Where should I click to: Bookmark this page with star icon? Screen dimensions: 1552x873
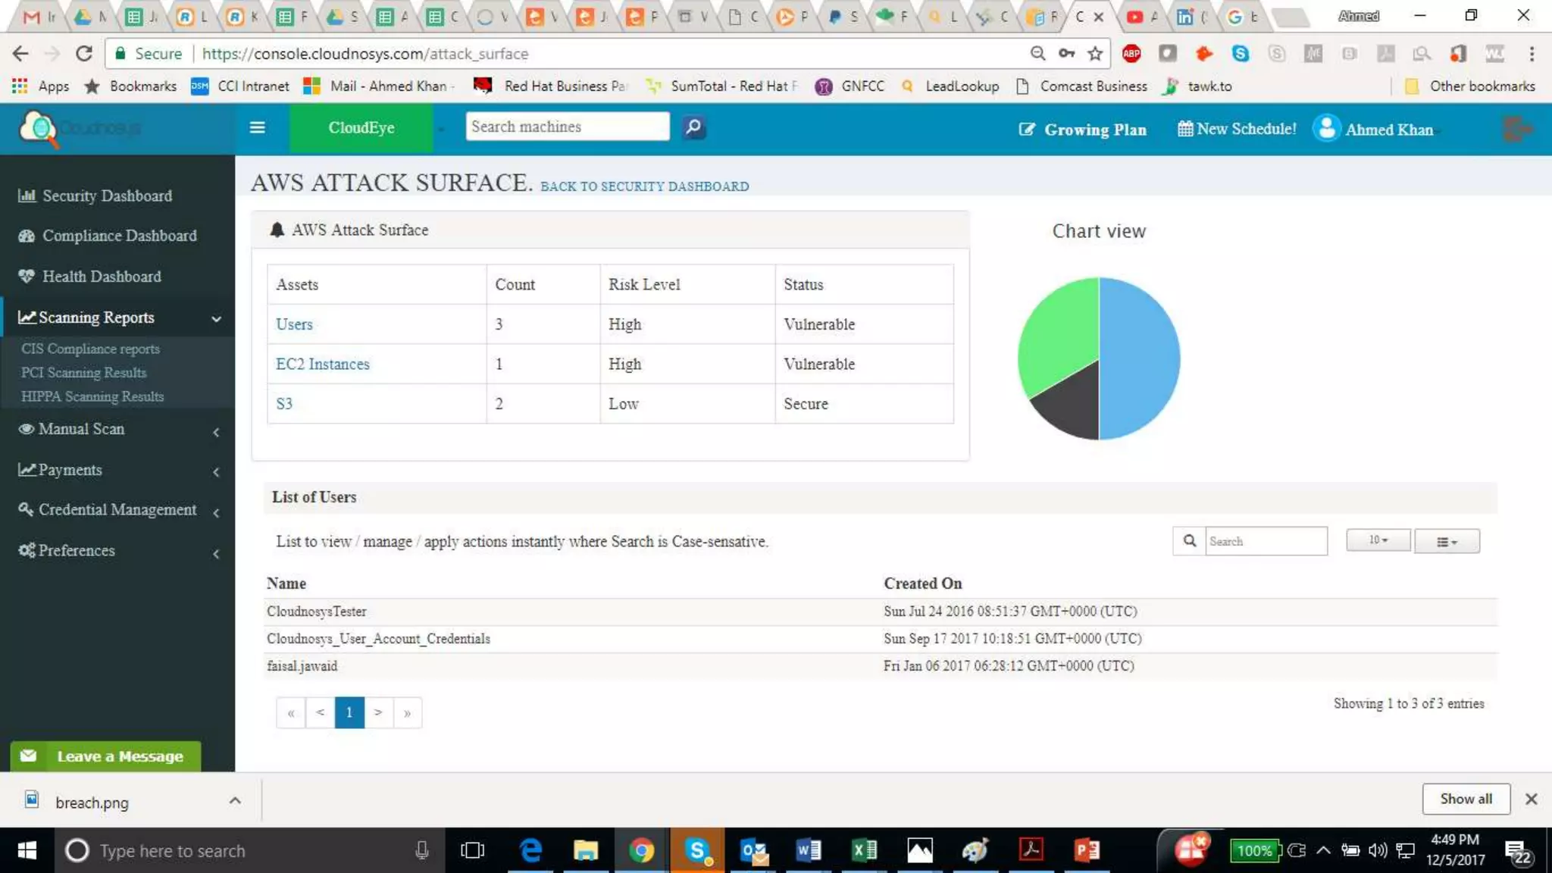pyautogui.click(x=1095, y=53)
